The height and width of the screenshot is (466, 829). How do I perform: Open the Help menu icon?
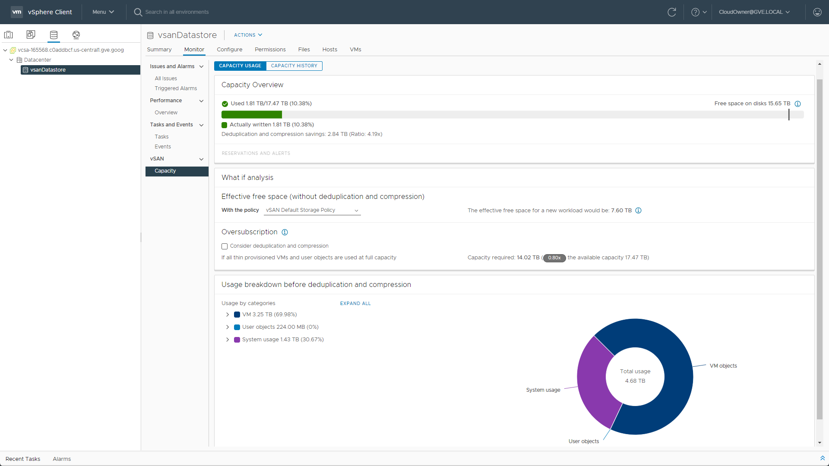point(695,12)
